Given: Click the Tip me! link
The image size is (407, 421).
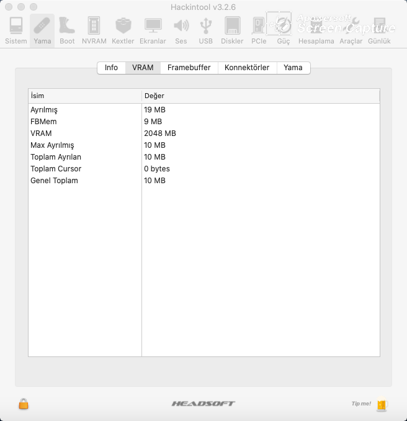Looking at the screenshot, I should [x=361, y=404].
